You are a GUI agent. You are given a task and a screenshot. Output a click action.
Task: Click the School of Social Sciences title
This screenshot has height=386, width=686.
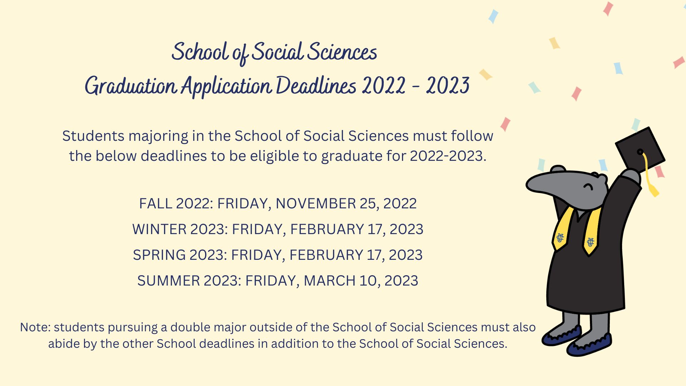coord(274,52)
